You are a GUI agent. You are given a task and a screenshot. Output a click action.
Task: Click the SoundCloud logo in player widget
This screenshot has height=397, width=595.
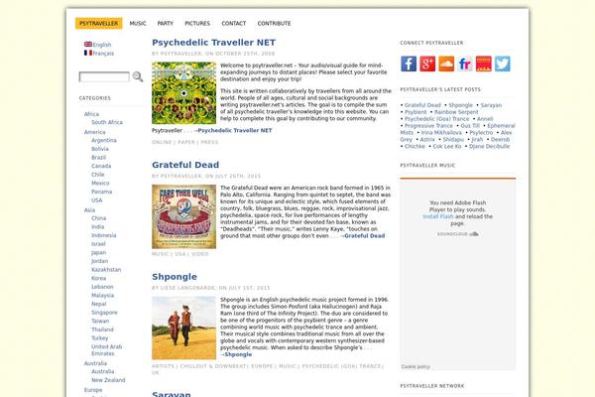tap(457, 234)
